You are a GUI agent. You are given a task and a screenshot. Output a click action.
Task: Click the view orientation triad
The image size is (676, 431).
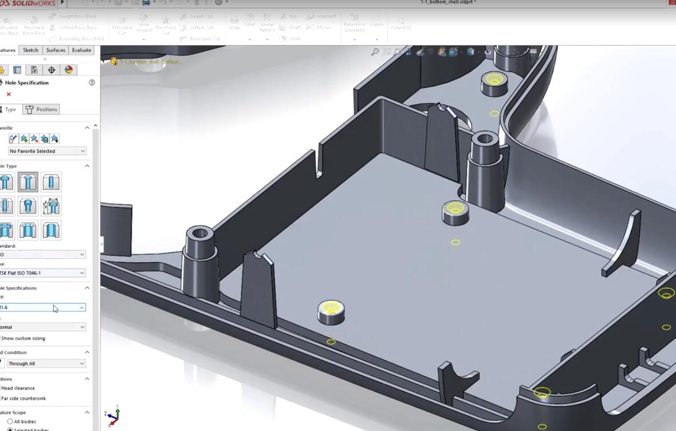[x=112, y=416]
